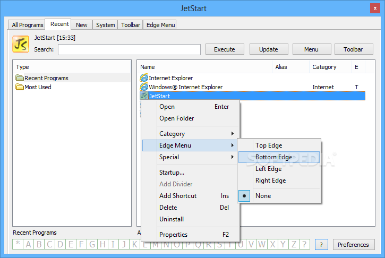Viewport: 385px width, 258px height.
Task: Filter by letter W in alphabet bar
Action: click(262, 244)
